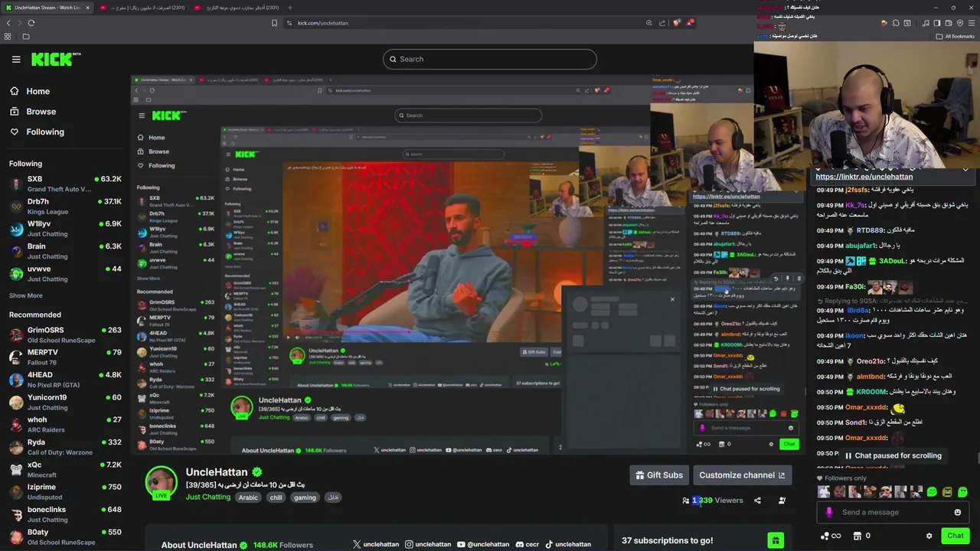The height and width of the screenshot is (551, 980).
Task: Click the share stream icon
Action: 757,500
